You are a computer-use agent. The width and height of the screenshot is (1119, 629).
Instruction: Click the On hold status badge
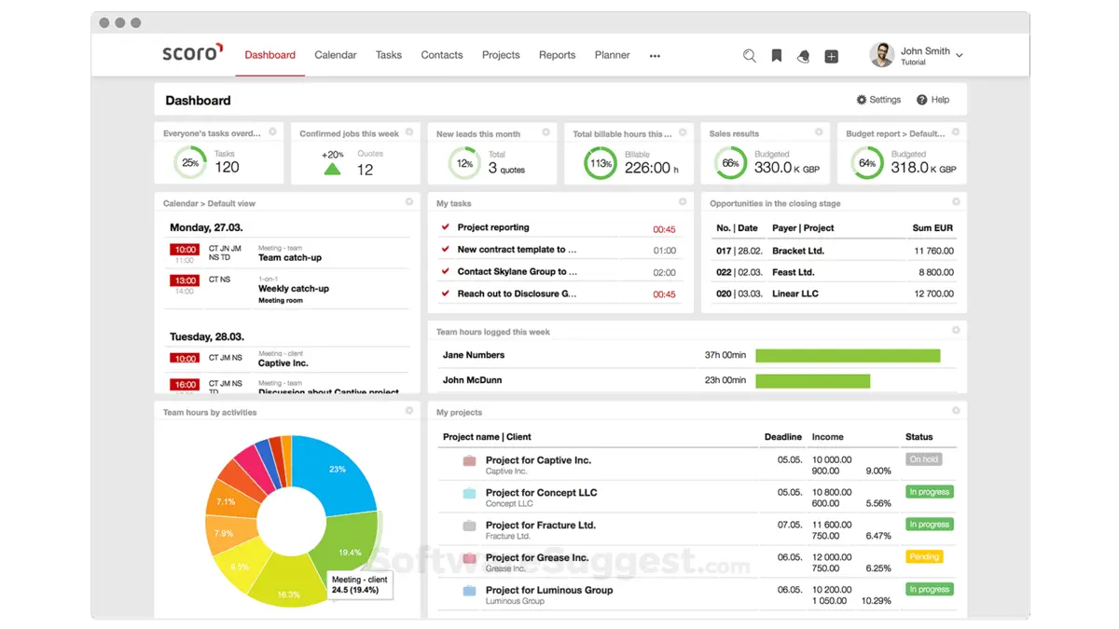pyautogui.click(x=924, y=459)
